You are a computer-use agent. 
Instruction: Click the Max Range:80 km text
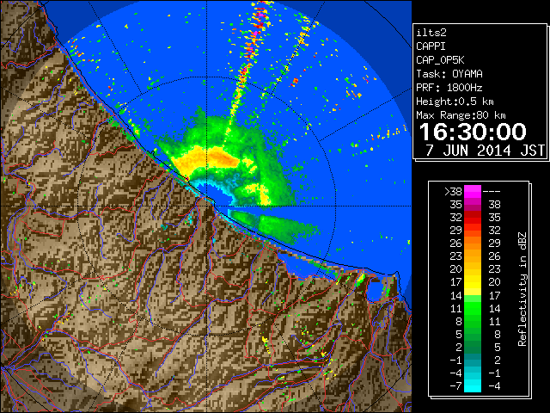pos(461,115)
